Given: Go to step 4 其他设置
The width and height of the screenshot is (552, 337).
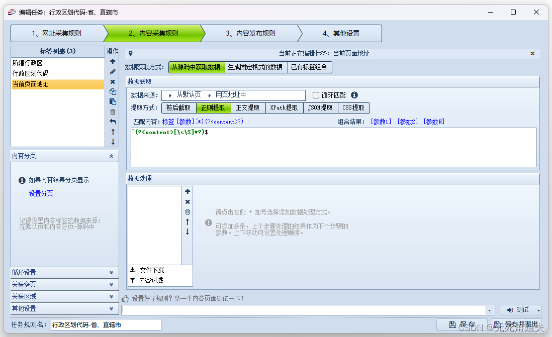Looking at the screenshot, I should point(341,34).
